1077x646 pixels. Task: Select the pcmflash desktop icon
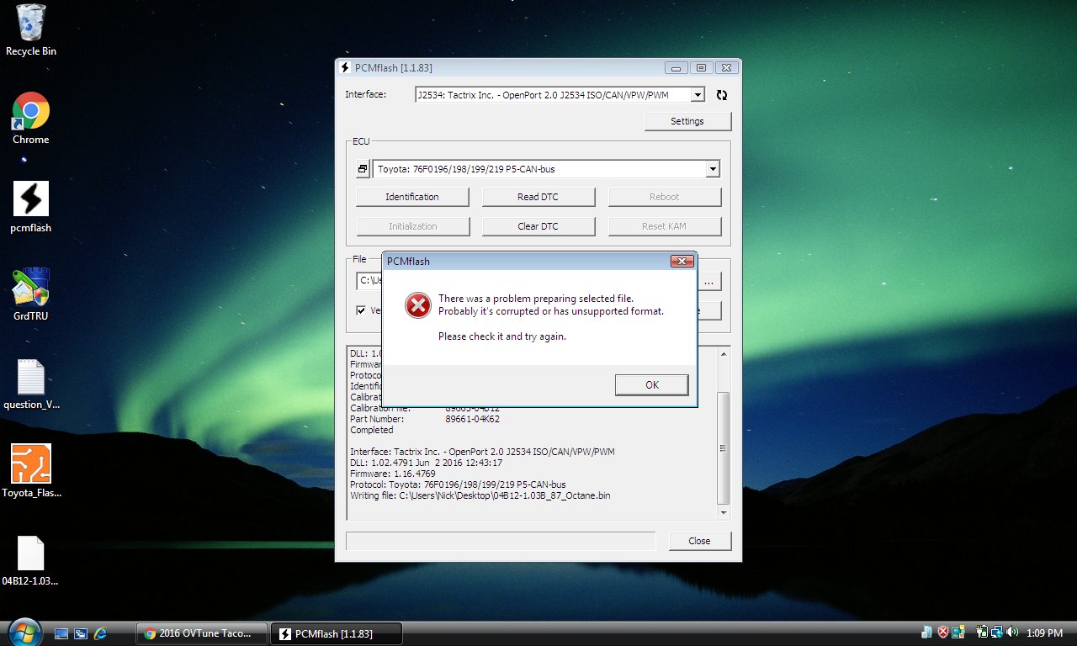(31, 207)
